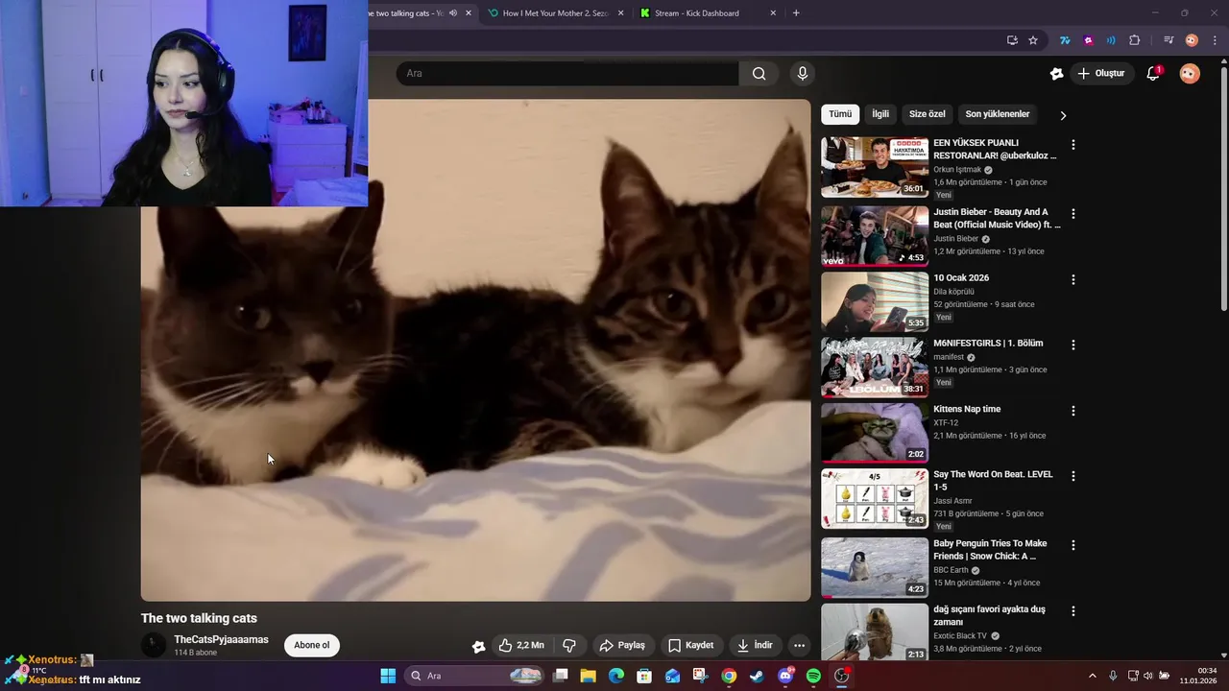Open Snipping Tool from the taskbar
The width and height of the screenshot is (1229, 691).
[701, 676]
